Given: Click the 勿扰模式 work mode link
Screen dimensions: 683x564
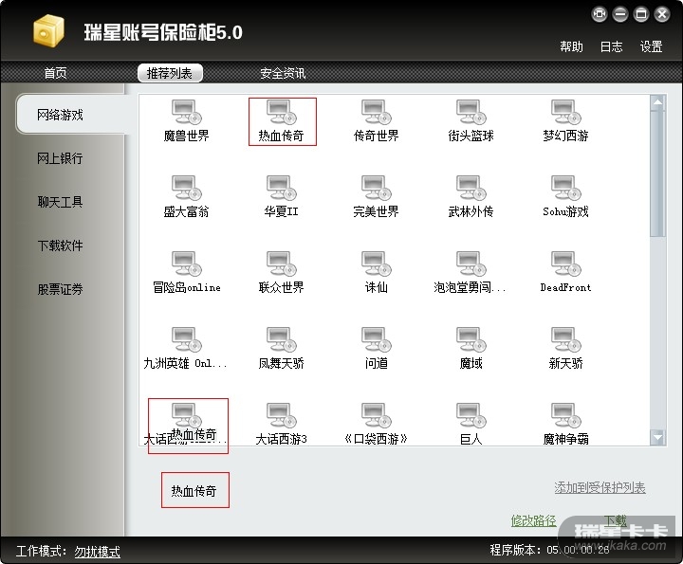Looking at the screenshot, I should click(97, 552).
